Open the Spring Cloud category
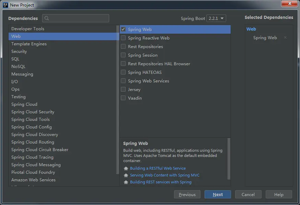 click(x=62, y=104)
